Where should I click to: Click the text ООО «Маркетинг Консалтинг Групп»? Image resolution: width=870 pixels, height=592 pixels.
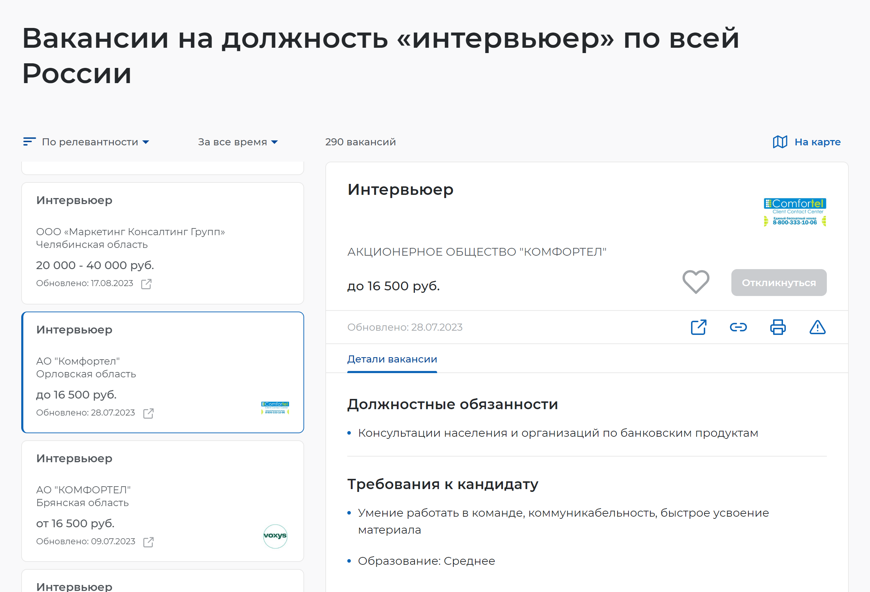coord(130,232)
